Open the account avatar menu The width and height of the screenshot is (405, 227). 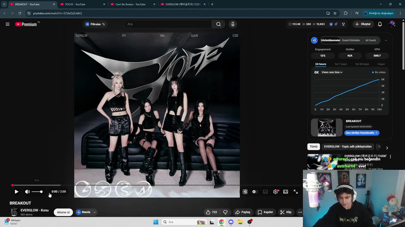click(x=392, y=24)
